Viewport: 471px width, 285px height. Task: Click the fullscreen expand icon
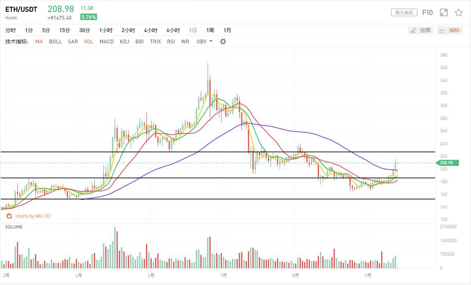click(x=444, y=13)
